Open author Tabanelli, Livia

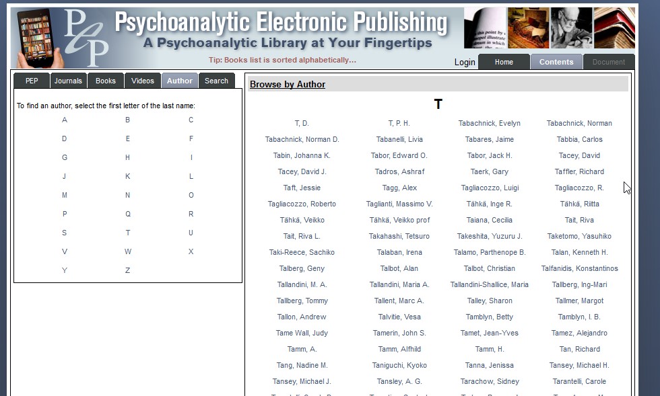click(399, 139)
